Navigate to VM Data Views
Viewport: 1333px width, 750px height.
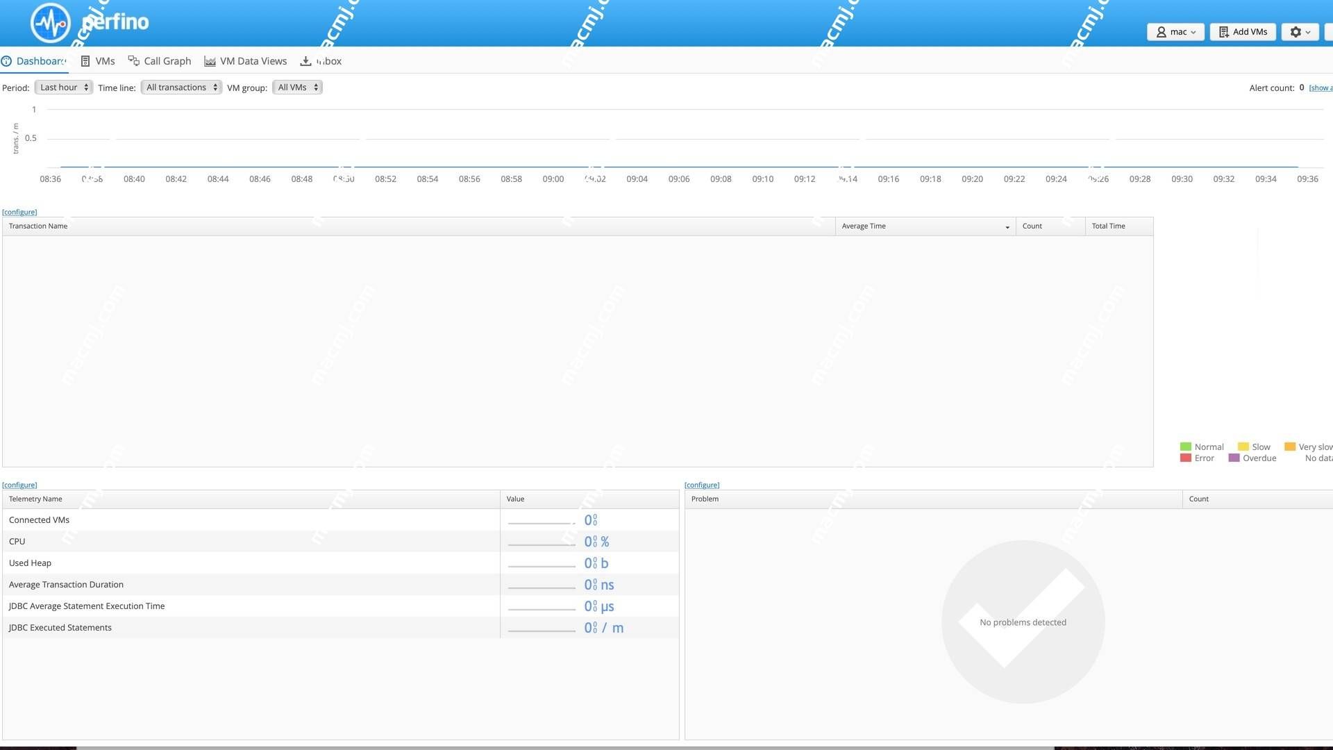pyautogui.click(x=253, y=61)
